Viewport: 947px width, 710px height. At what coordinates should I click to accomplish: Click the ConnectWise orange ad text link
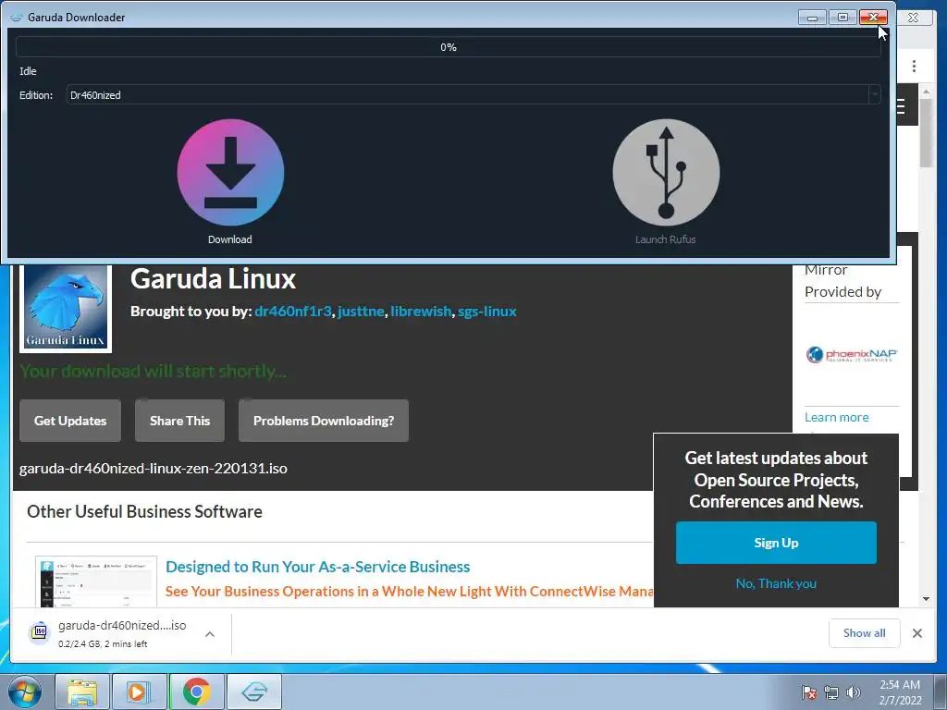(409, 592)
